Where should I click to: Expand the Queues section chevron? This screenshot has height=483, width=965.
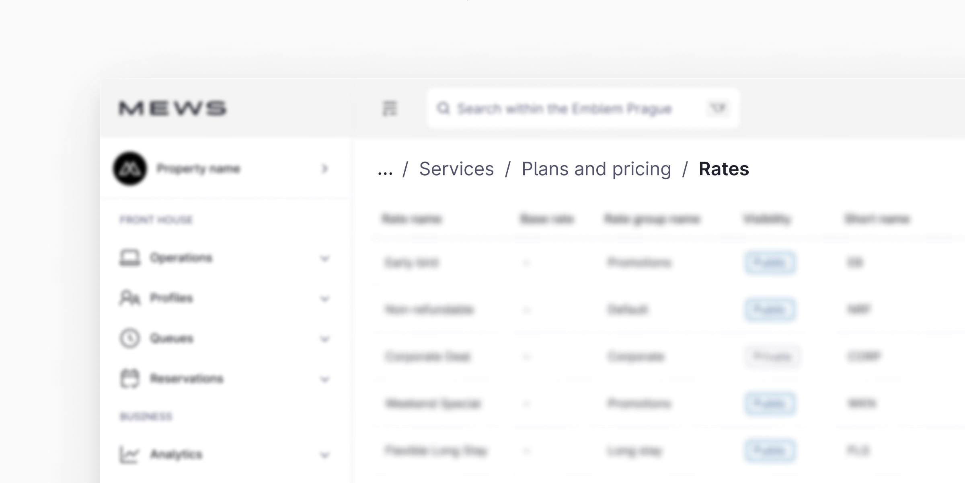point(325,339)
